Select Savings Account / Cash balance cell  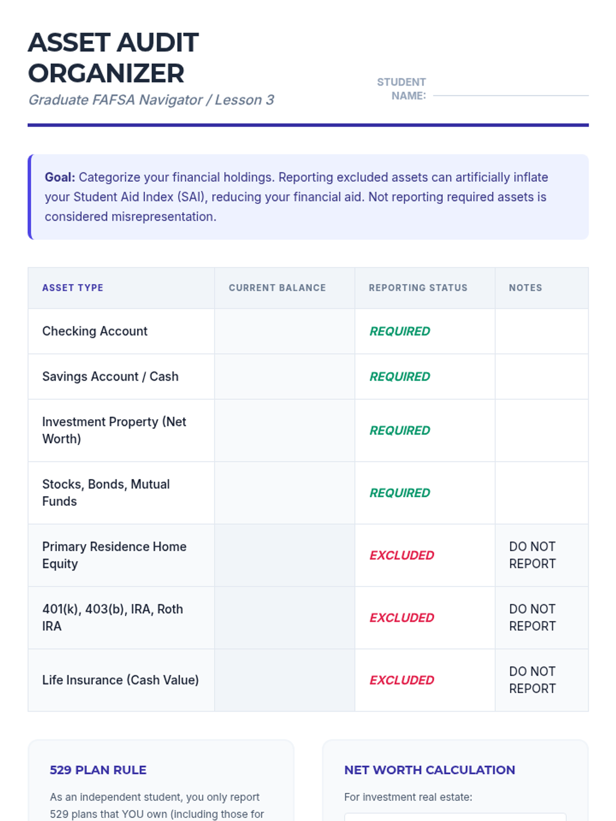click(284, 376)
